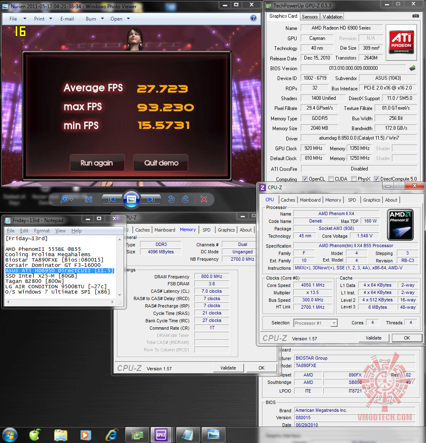
Task: Switch to the GPU-Z taskbar button
Action: click(137, 435)
